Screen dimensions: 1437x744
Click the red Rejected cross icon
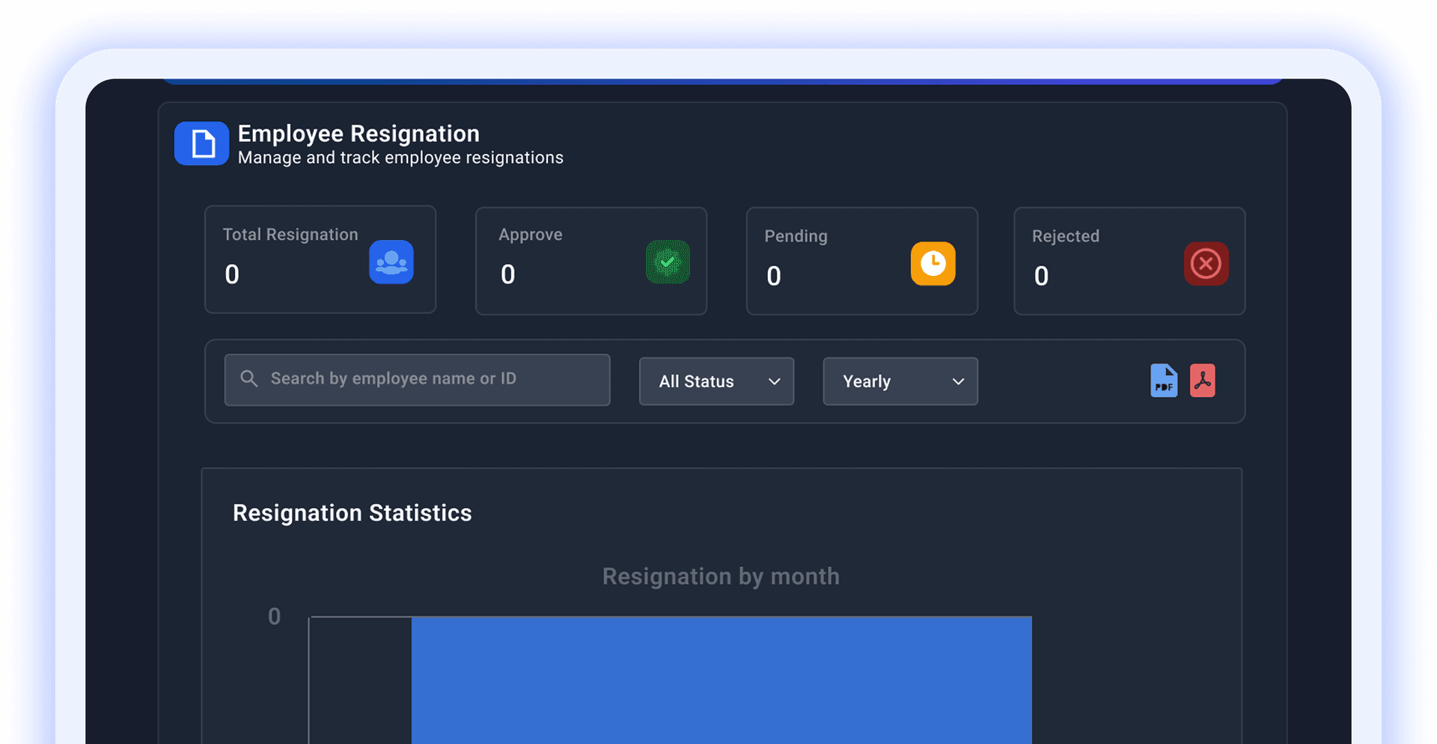[x=1206, y=263]
